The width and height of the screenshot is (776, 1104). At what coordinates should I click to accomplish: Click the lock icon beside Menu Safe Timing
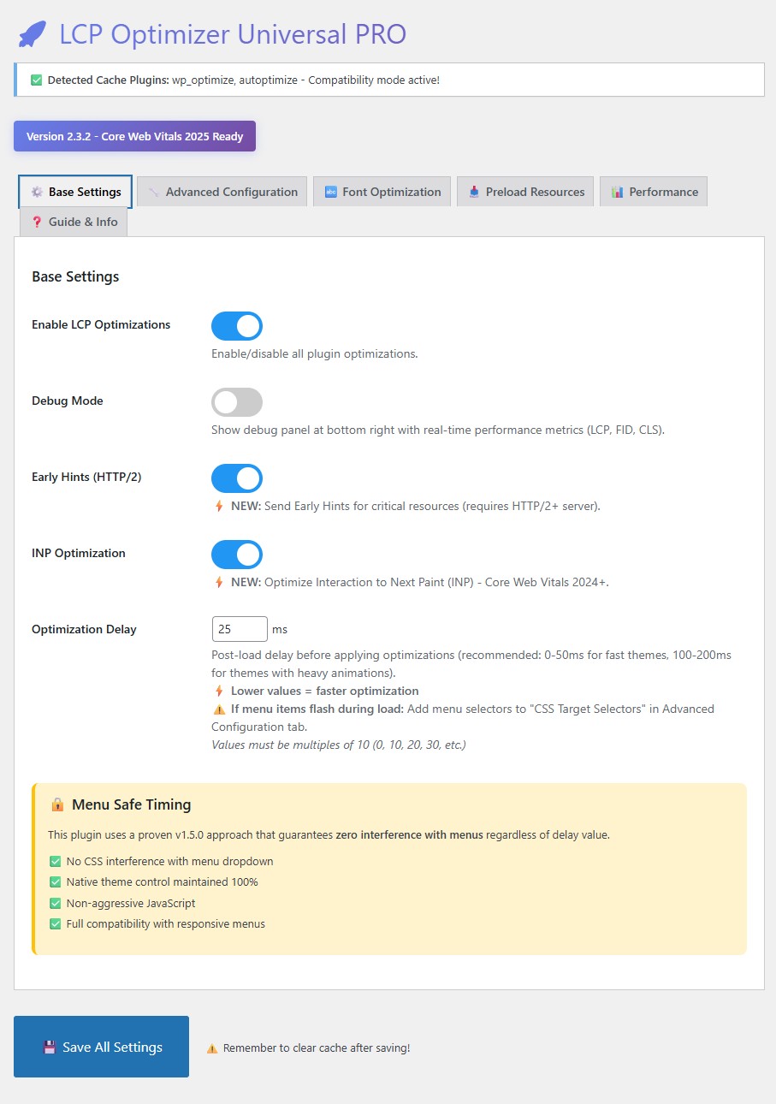click(57, 804)
